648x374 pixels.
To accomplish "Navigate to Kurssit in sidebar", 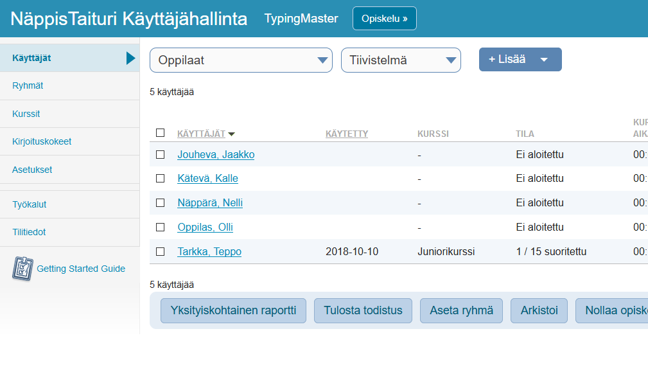I will point(70,114).
